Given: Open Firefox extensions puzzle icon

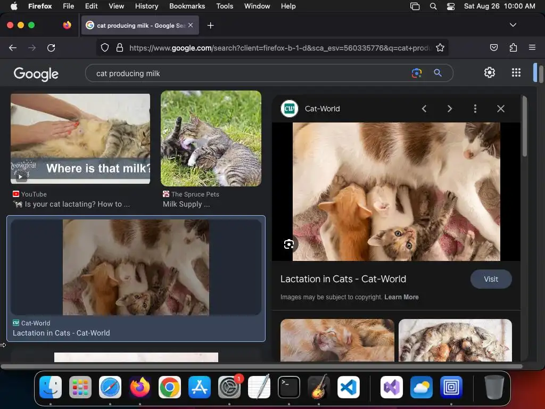Looking at the screenshot, I should (x=513, y=47).
